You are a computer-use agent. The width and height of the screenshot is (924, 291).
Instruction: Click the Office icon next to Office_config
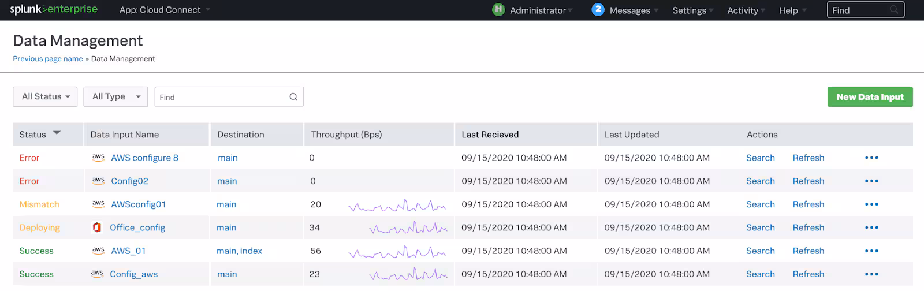(x=97, y=227)
